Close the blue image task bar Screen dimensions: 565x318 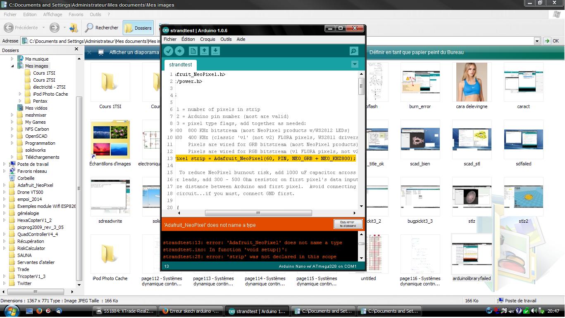point(89,52)
